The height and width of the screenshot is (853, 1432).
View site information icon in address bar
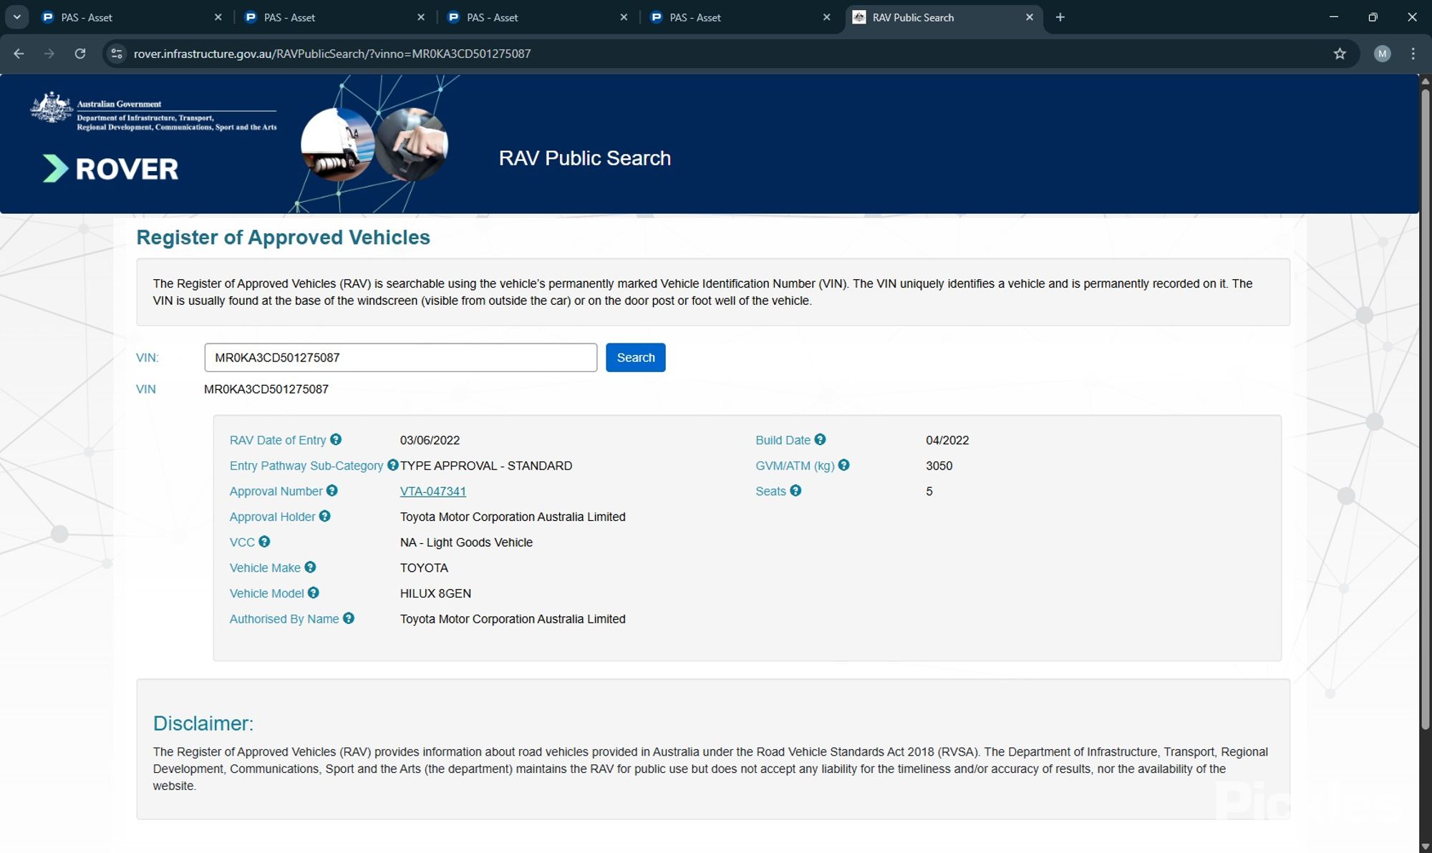[117, 54]
